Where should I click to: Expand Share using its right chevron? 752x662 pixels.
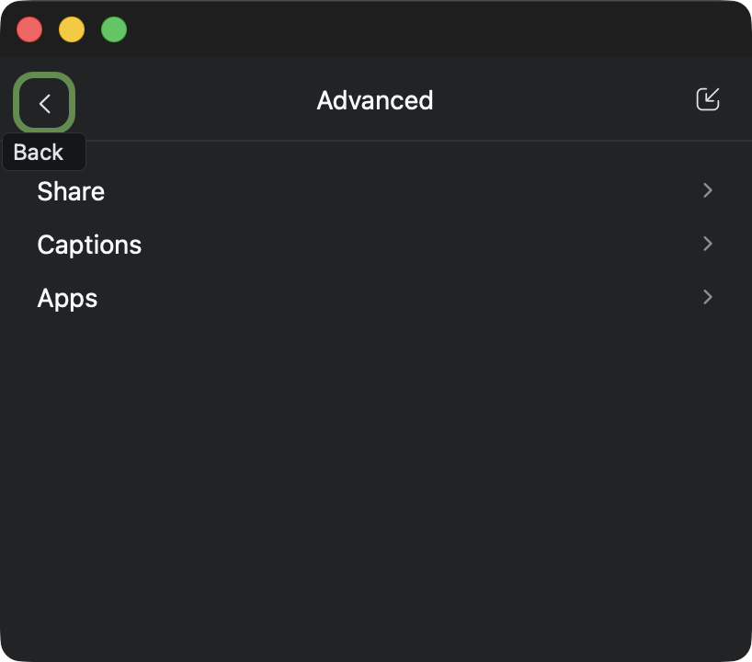707,190
